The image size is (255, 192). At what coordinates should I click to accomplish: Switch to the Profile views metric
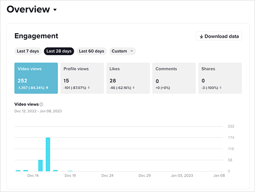click(x=82, y=78)
